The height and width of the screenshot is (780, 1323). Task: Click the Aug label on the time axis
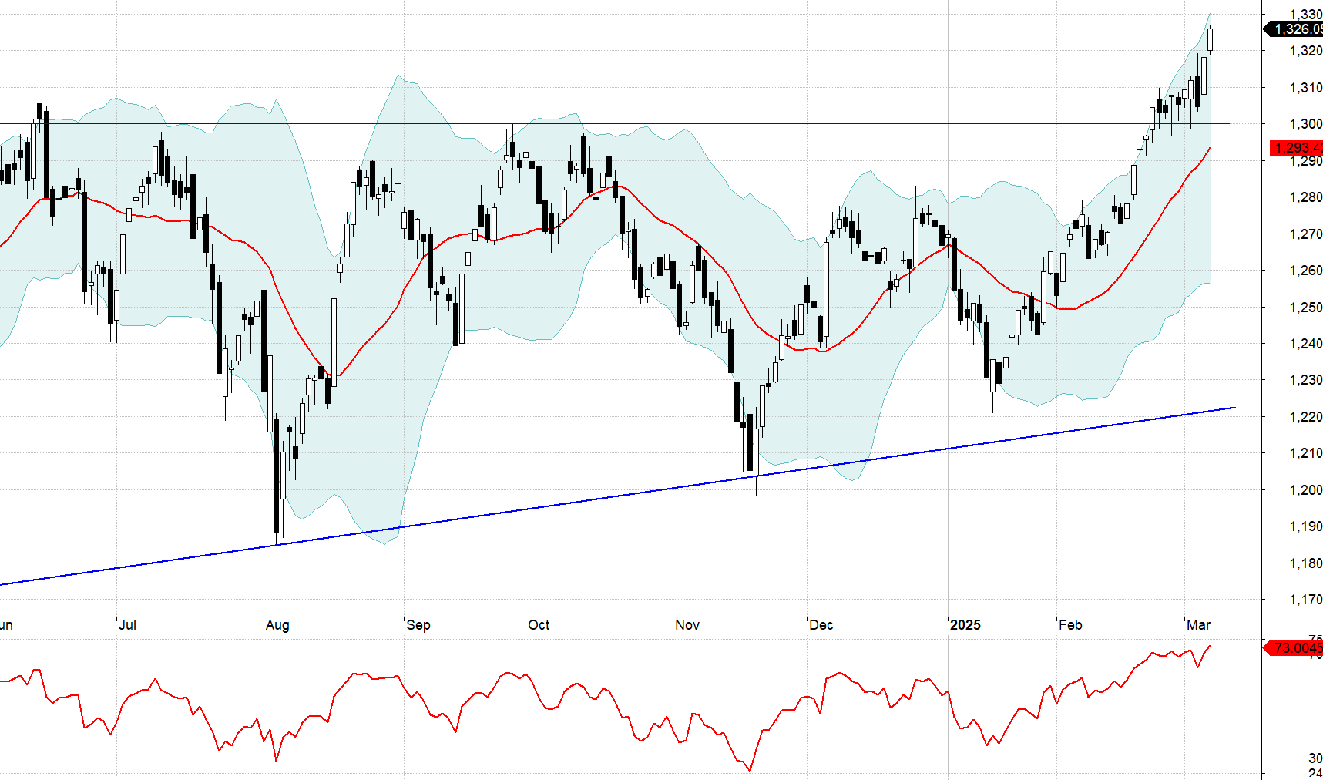point(277,625)
